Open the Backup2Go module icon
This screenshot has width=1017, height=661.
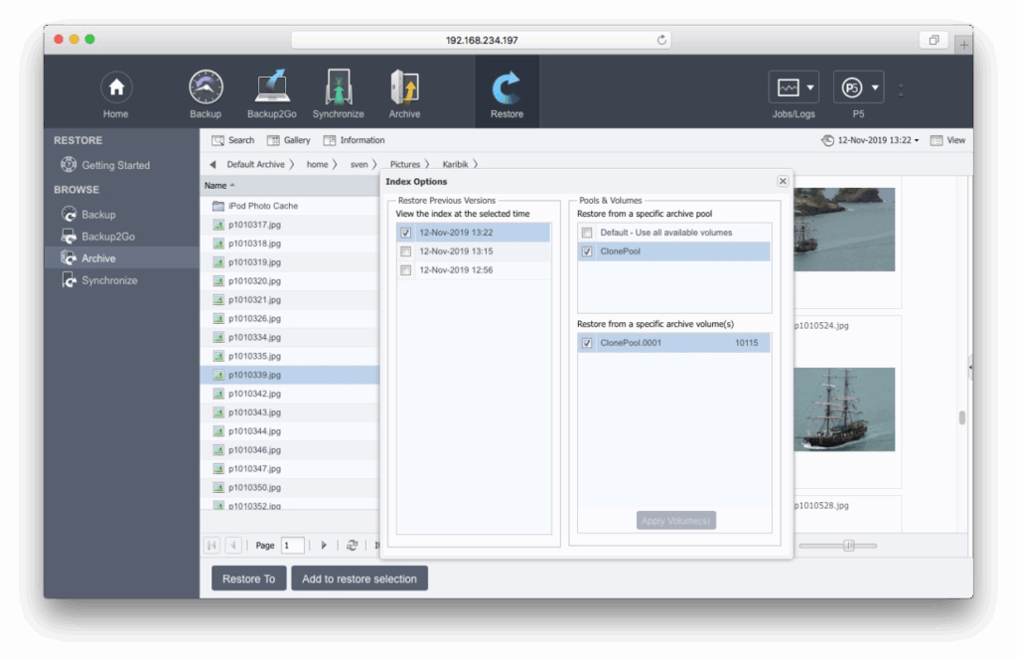pos(272,88)
